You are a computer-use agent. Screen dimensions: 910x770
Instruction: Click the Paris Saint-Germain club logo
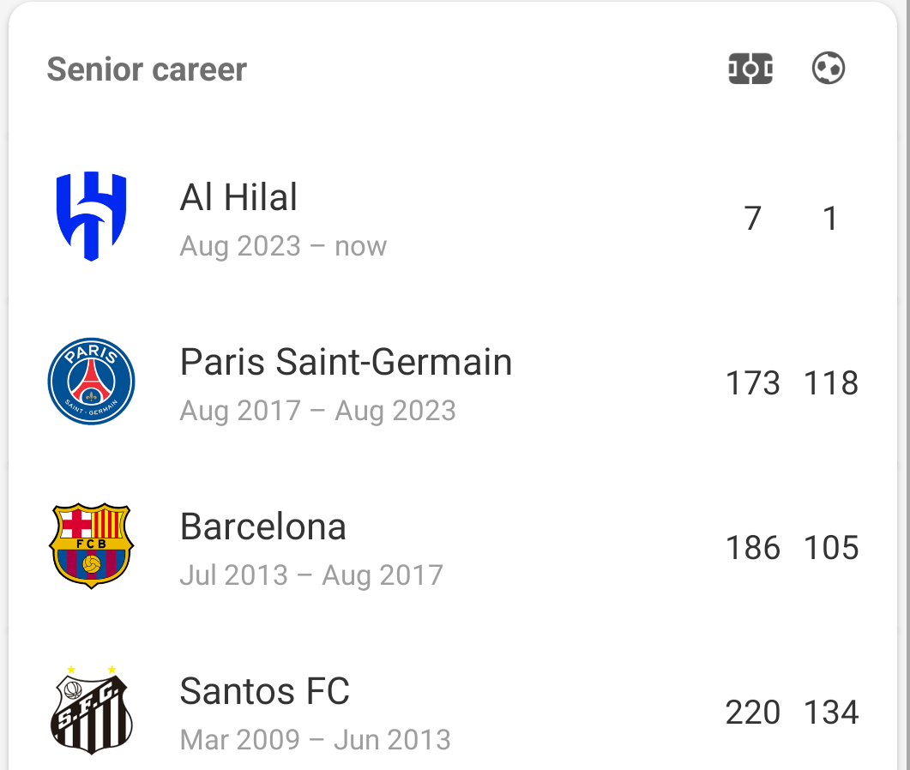tap(91, 382)
